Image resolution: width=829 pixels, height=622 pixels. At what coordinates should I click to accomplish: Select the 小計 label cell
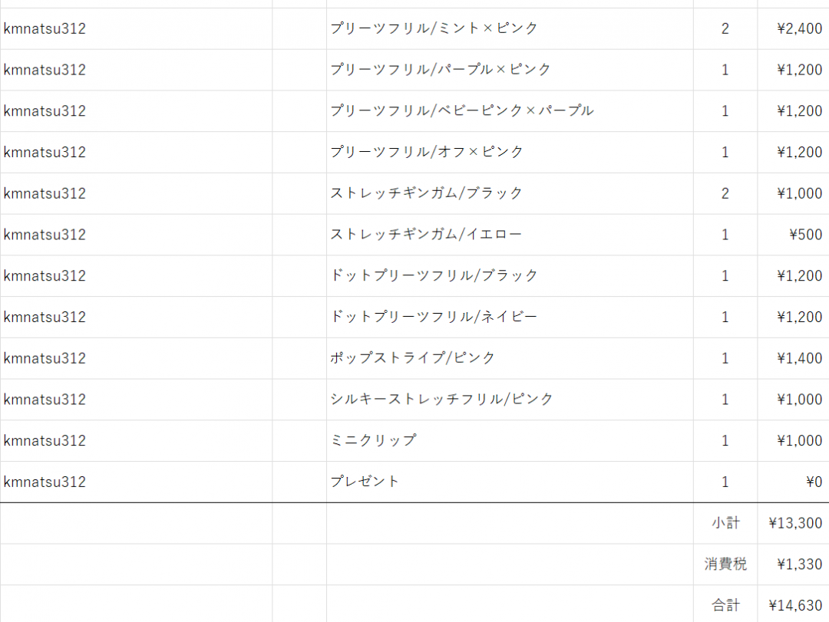tap(725, 523)
